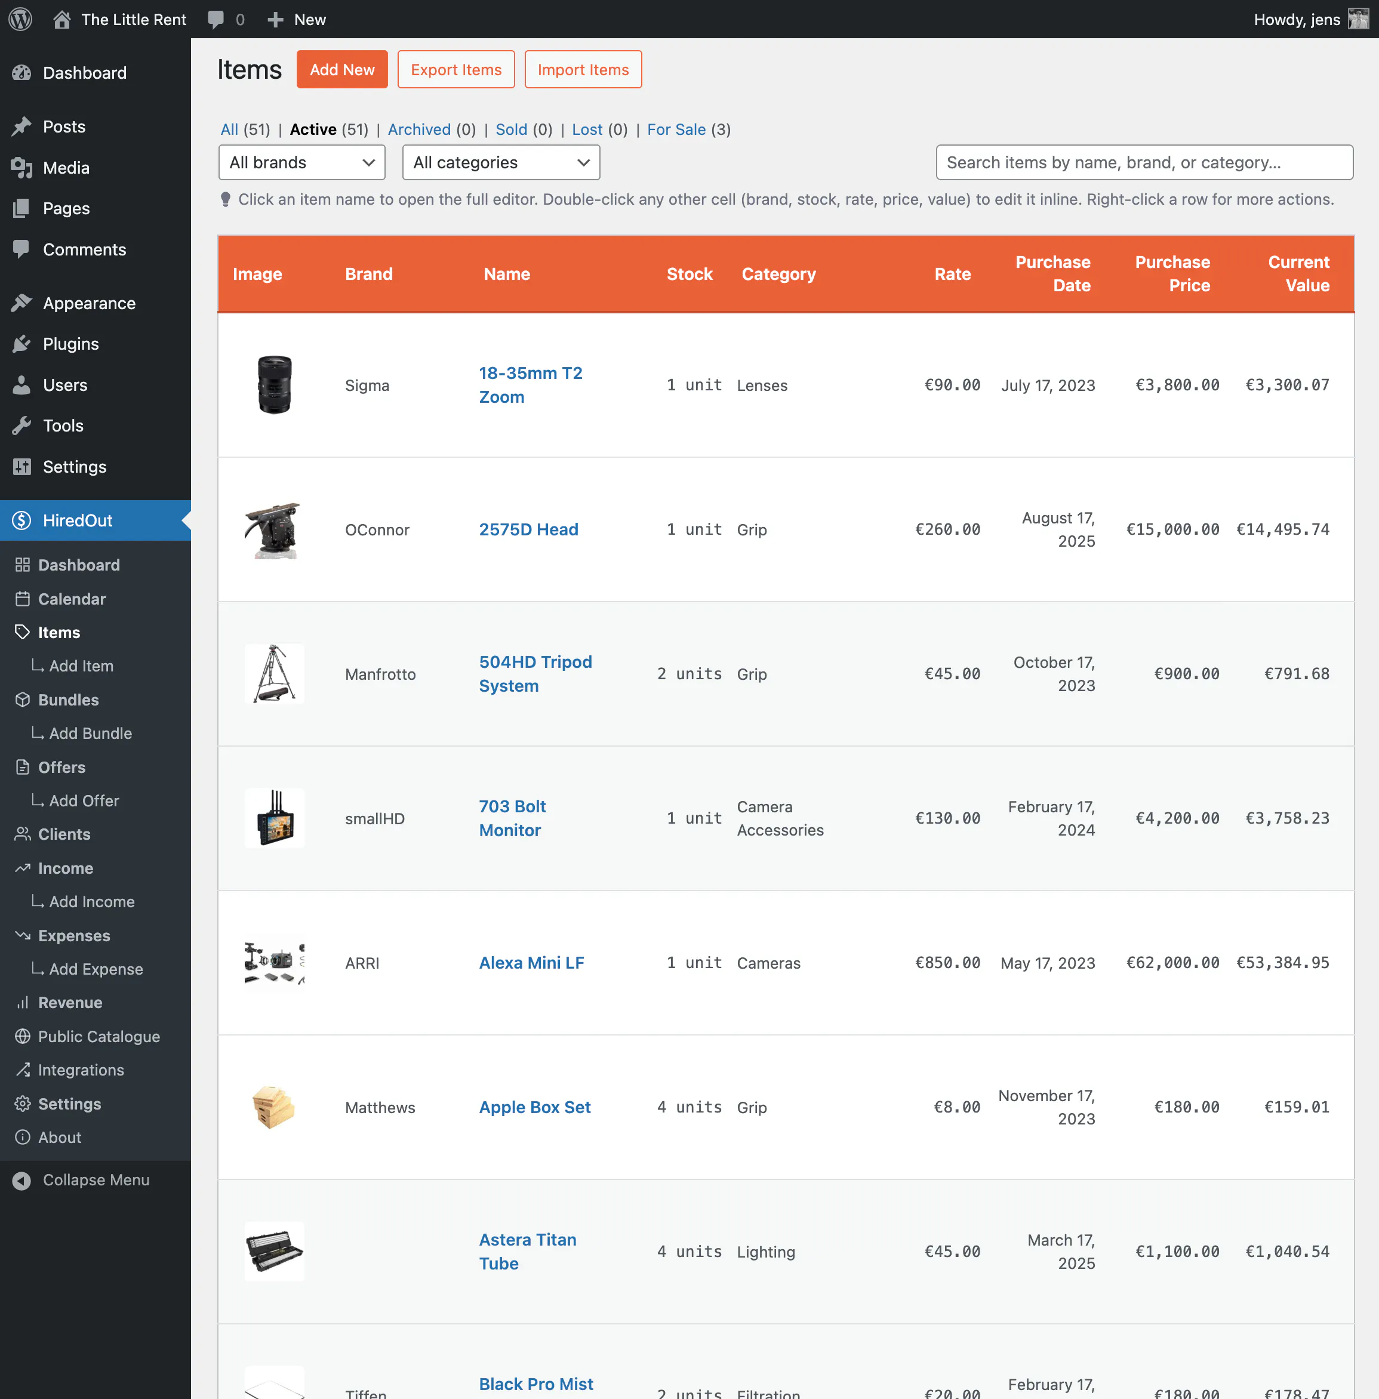Click the Revenue bar chart icon
Image resolution: width=1379 pixels, height=1399 pixels.
pos(23,1002)
